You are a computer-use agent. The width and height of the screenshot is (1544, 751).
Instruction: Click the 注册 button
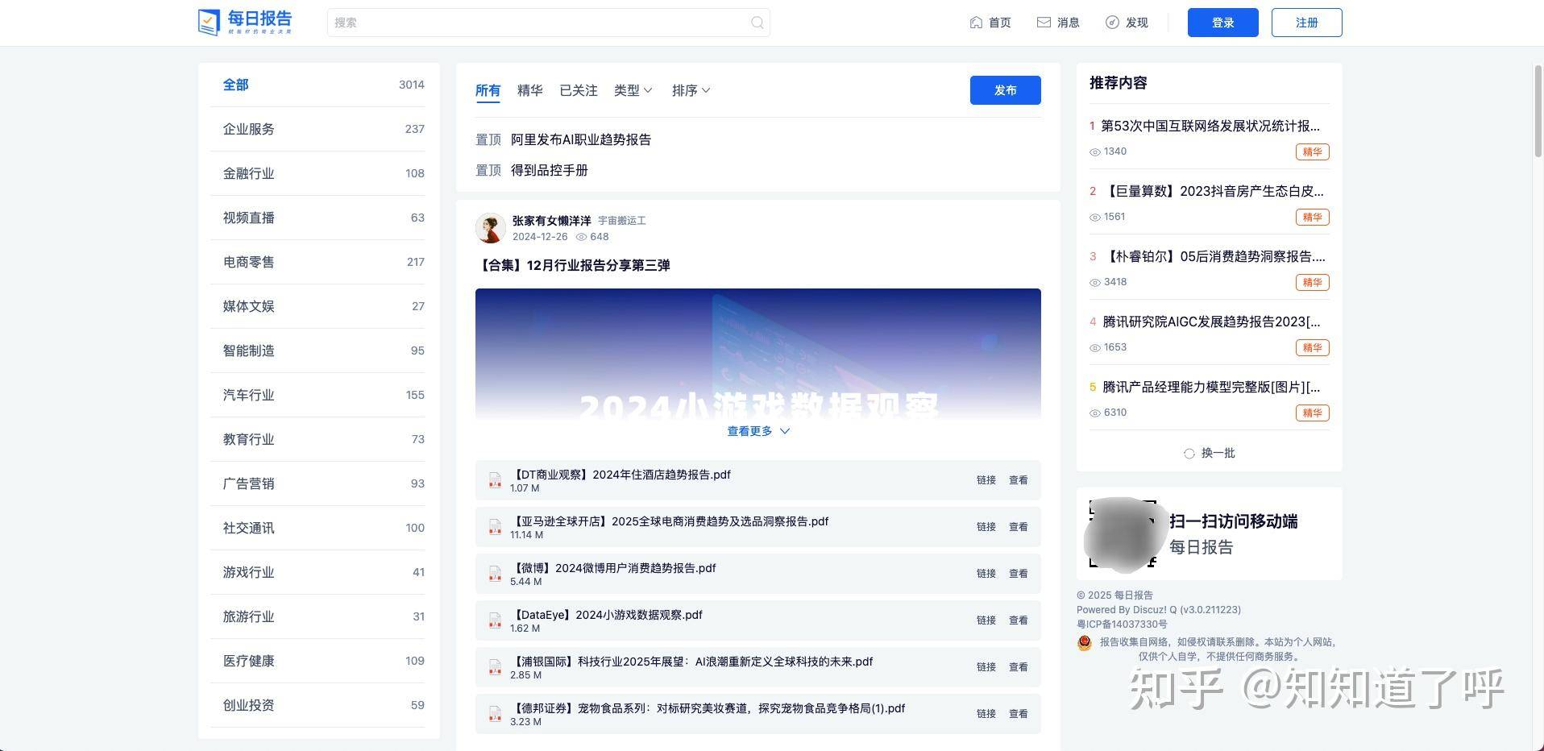[x=1306, y=23]
